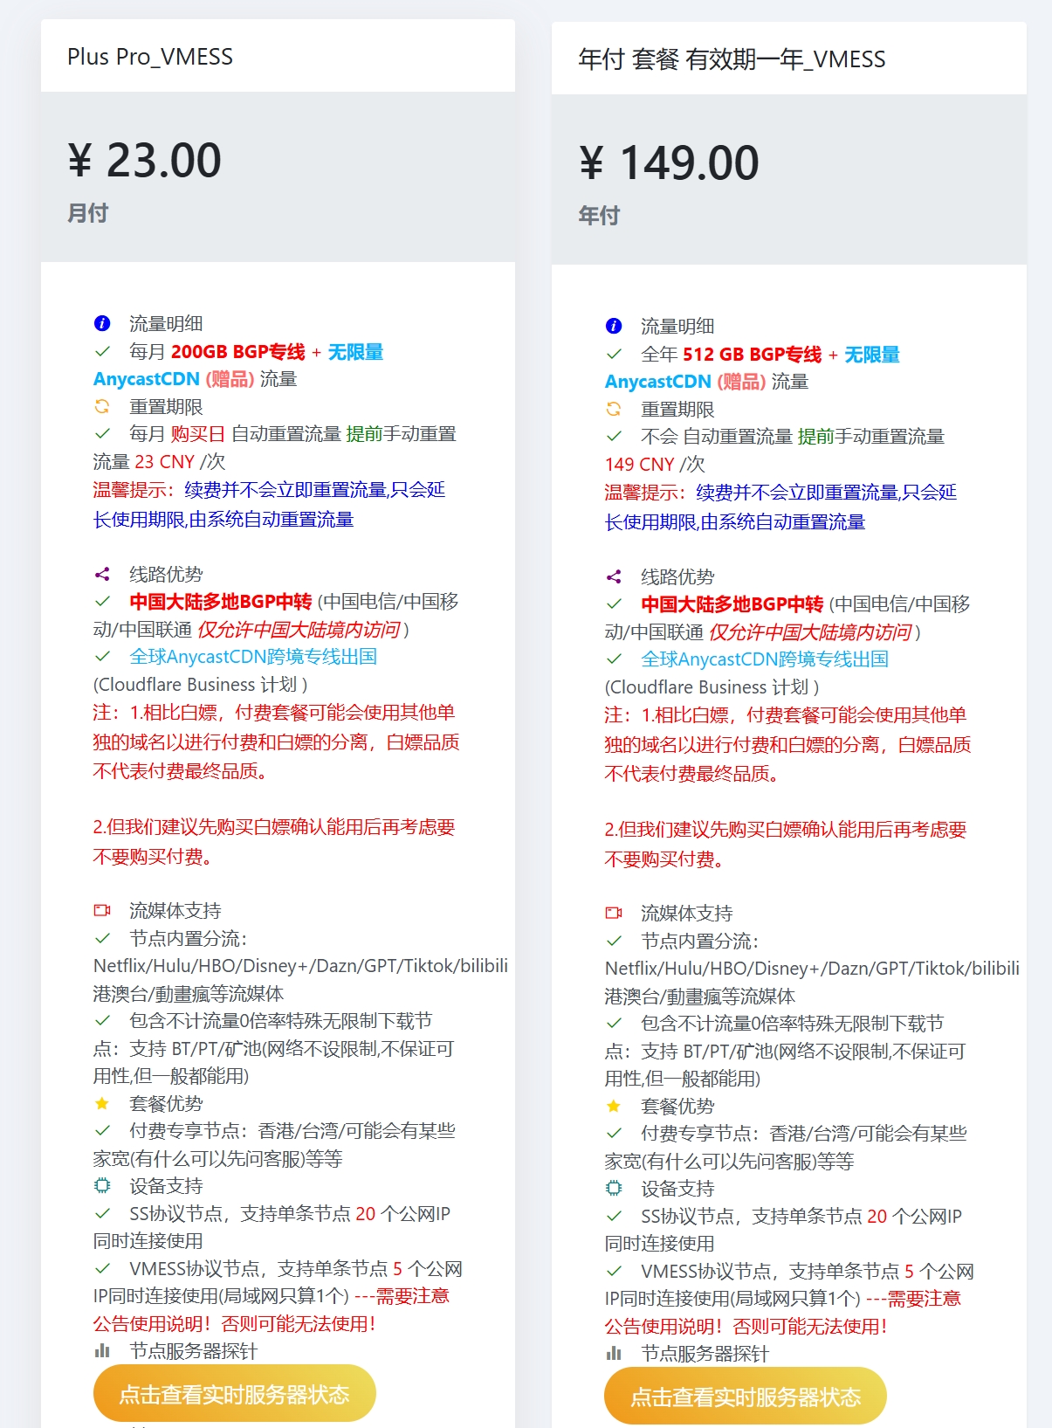The height and width of the screenshot is (1428, 1052).
Task: Click the yellow star icon in Plus Pro card
Action: tap(102, 1104)
